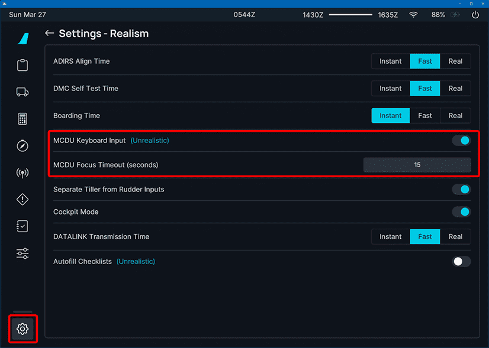The width and height of the screenshot is (489, 348).
Task: Set ADIRS Align Time to Instant
Action: (x=390, y=61)
